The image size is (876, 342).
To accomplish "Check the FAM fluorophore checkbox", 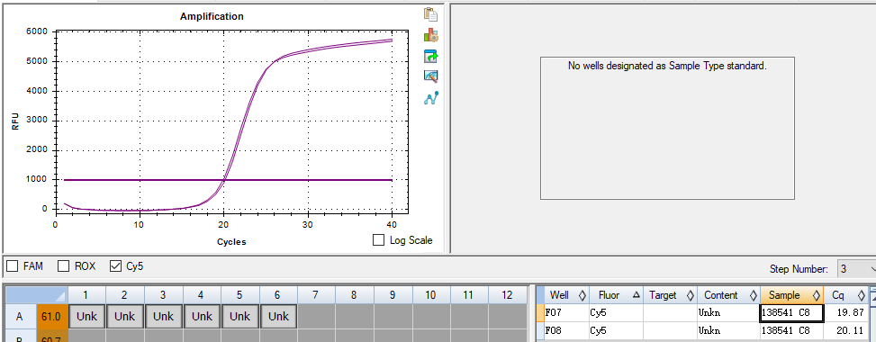I will coord(12,266).
